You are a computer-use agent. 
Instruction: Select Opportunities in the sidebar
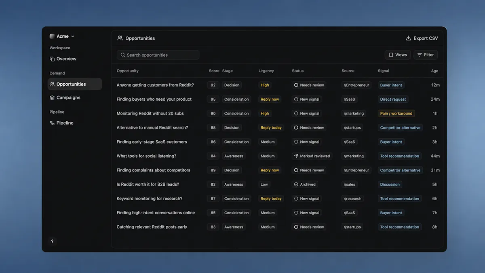pyautogui.click(x=75, y=84)
